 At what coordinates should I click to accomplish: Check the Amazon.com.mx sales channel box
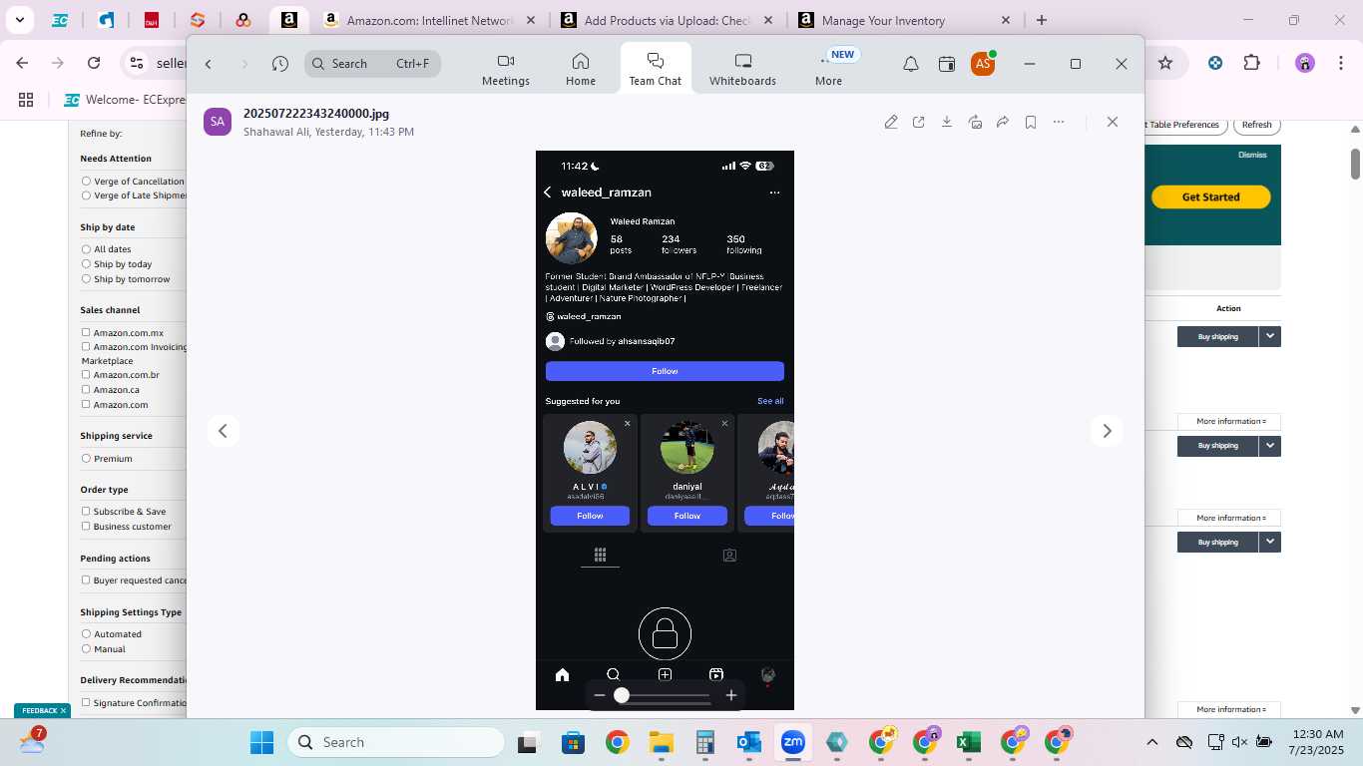[86, 332]
